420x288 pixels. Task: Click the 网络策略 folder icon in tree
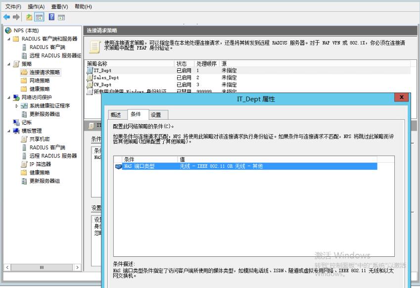tap(24, 81)
